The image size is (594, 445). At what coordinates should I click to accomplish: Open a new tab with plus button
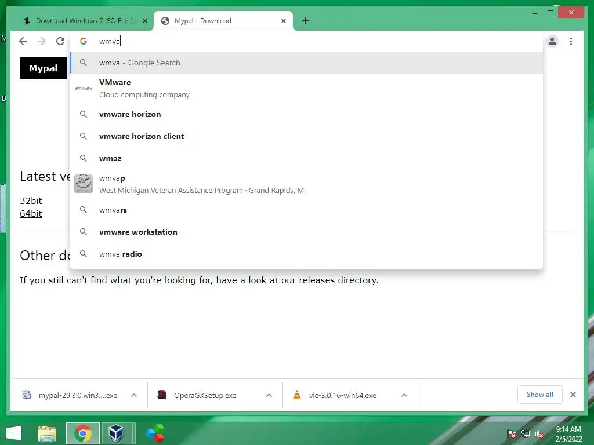(x=306, y=21)
